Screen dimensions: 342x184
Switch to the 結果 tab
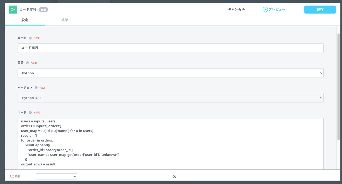[65, 20]
